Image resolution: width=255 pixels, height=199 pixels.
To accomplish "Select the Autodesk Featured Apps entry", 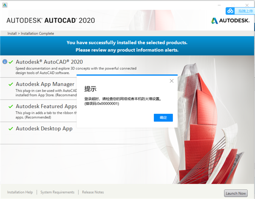I will pyautogui.click(x=46, y=106).
